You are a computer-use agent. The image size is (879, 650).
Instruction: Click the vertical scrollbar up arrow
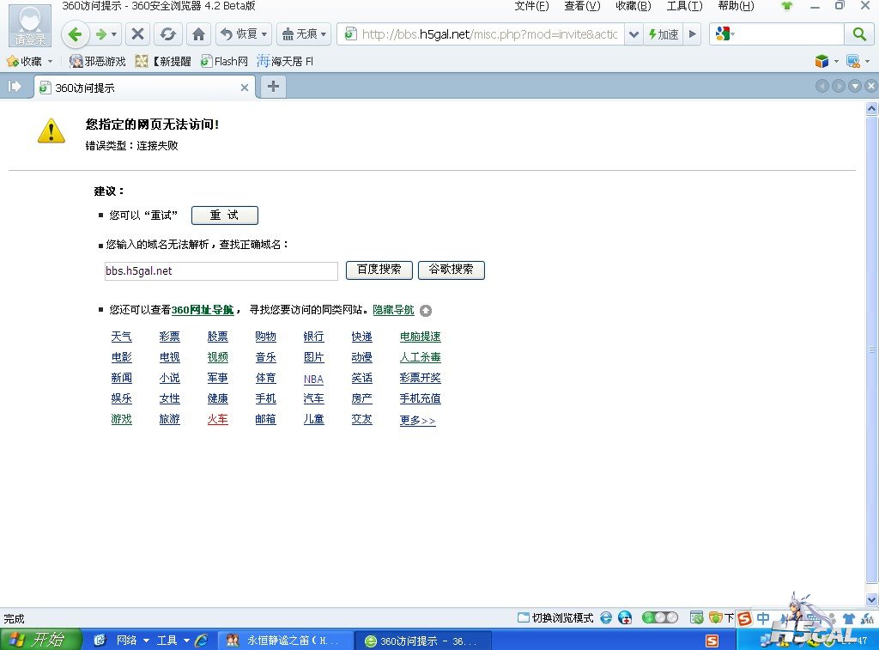tap(872, 109)
